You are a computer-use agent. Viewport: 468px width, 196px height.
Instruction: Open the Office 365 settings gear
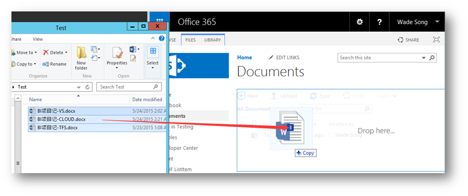tap(360, 22)
